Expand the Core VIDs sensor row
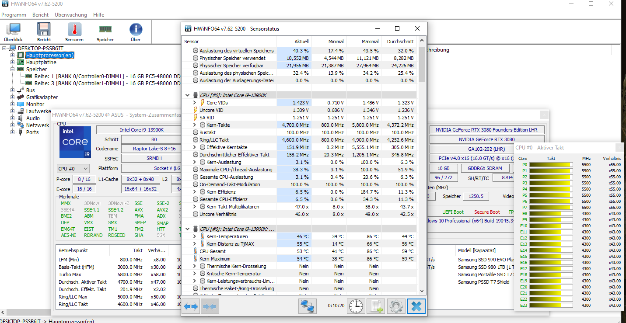Screen dimensions: 626x323 (195, 103)
